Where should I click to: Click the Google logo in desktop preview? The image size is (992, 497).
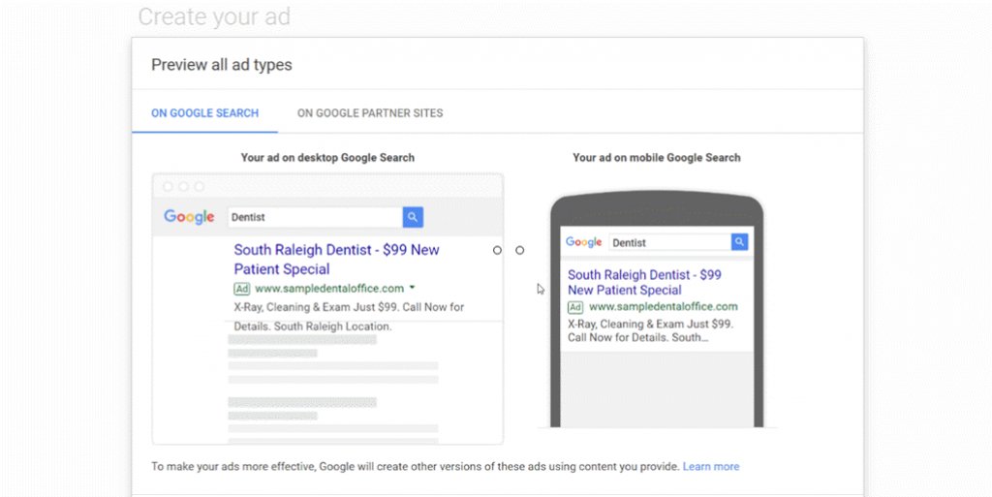pos(189,217)
